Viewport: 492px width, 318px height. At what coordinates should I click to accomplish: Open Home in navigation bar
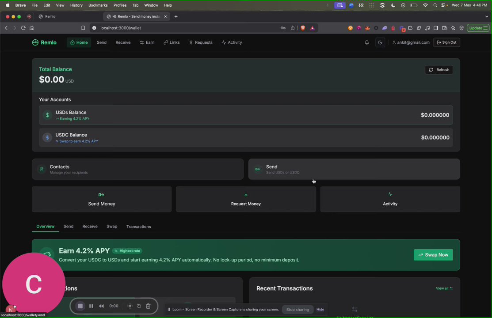pos(79,42)
